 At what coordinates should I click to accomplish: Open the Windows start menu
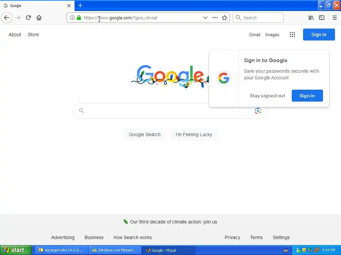[x=16, y=250]
